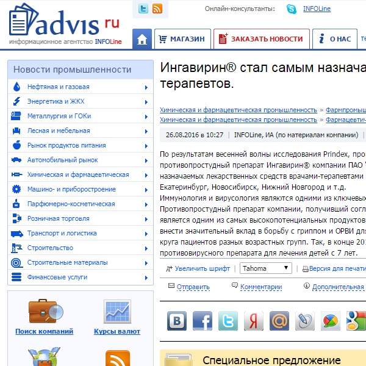
Task: Click the retail icon for Розничная торговля
Action: tap(16, 218)
